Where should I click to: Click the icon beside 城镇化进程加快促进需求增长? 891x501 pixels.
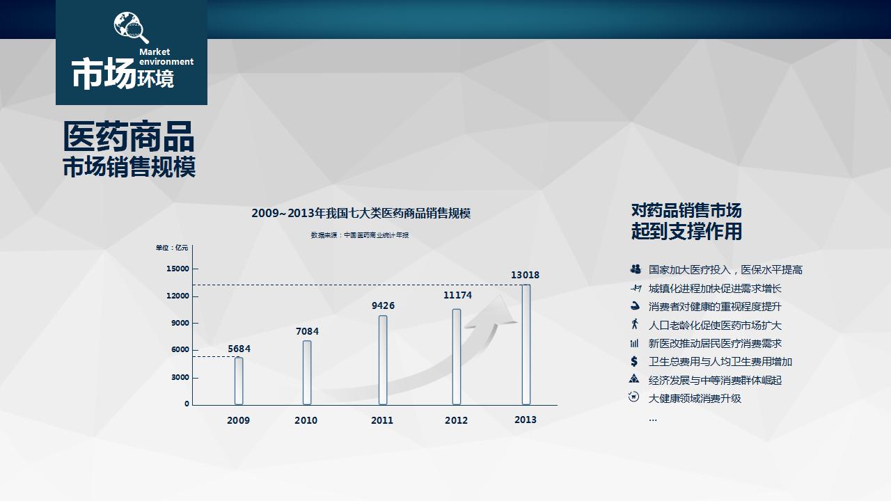pyautogui.click(x=635, y=288)
